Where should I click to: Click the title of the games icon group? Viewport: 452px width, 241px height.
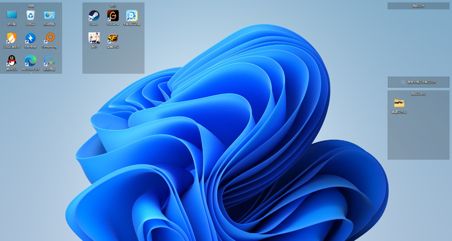[113, 6]
